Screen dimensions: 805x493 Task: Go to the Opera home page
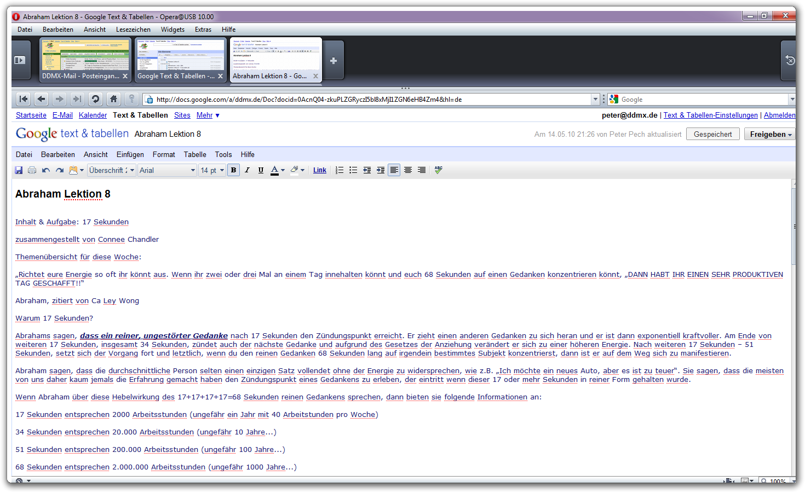[113, 99]
